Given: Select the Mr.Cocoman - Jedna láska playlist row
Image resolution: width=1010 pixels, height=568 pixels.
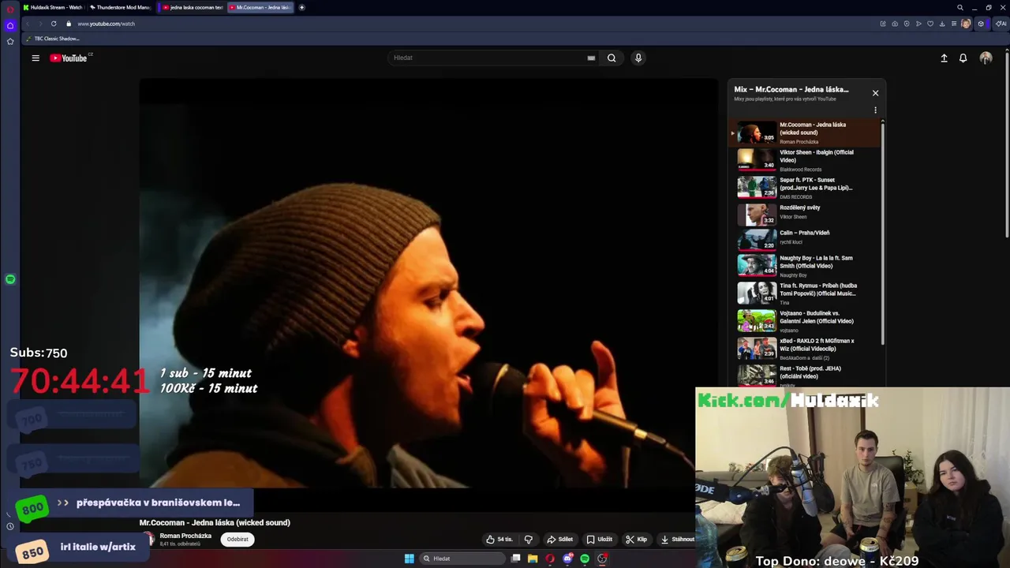Looking at the screenshot, I should click(x=804, y=133).
